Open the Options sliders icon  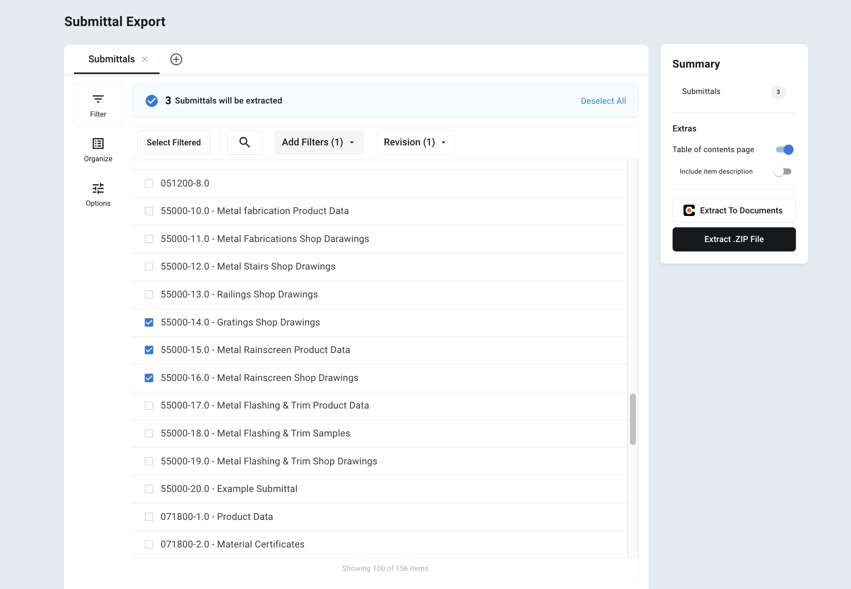[98, 188]
